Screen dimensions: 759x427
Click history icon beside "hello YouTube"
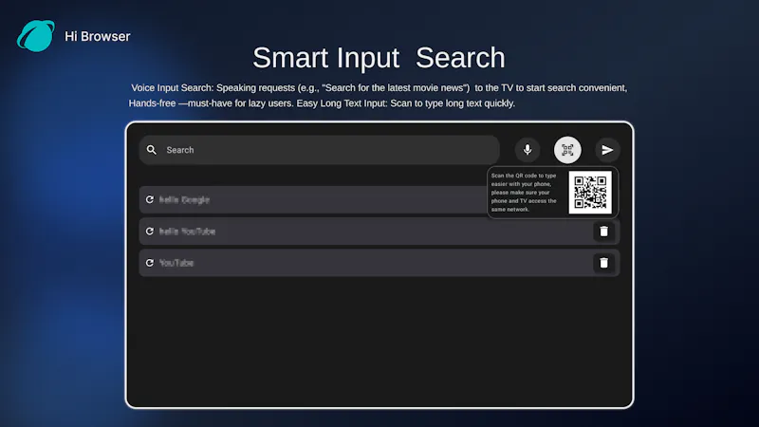click(x=150, y=232)
